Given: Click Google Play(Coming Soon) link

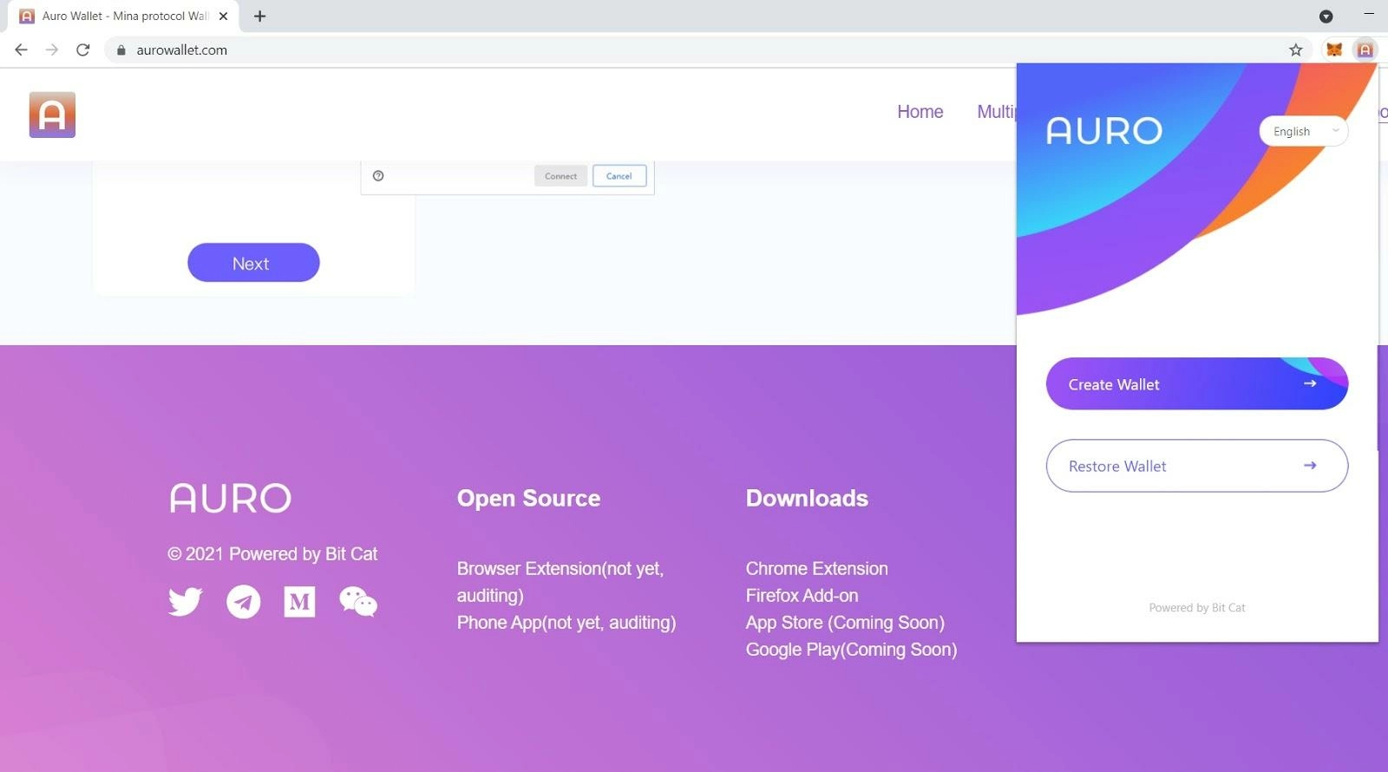Looking at the screenshot, I should click(x=851, y=650).
